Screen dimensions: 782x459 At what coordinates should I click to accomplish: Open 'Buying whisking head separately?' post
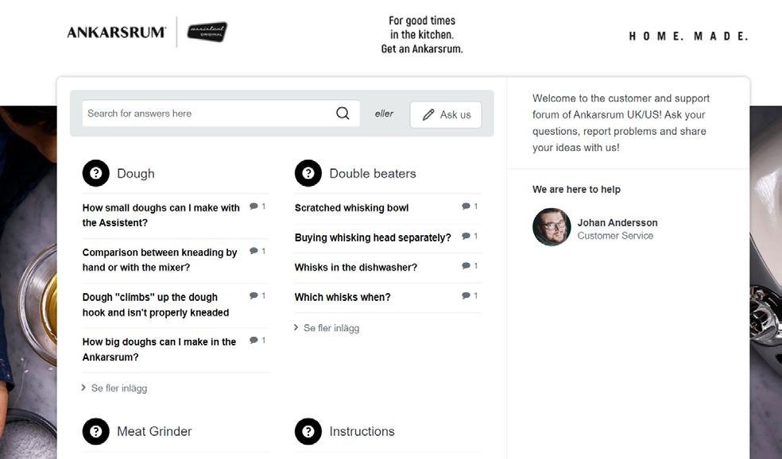click(373, 237)
